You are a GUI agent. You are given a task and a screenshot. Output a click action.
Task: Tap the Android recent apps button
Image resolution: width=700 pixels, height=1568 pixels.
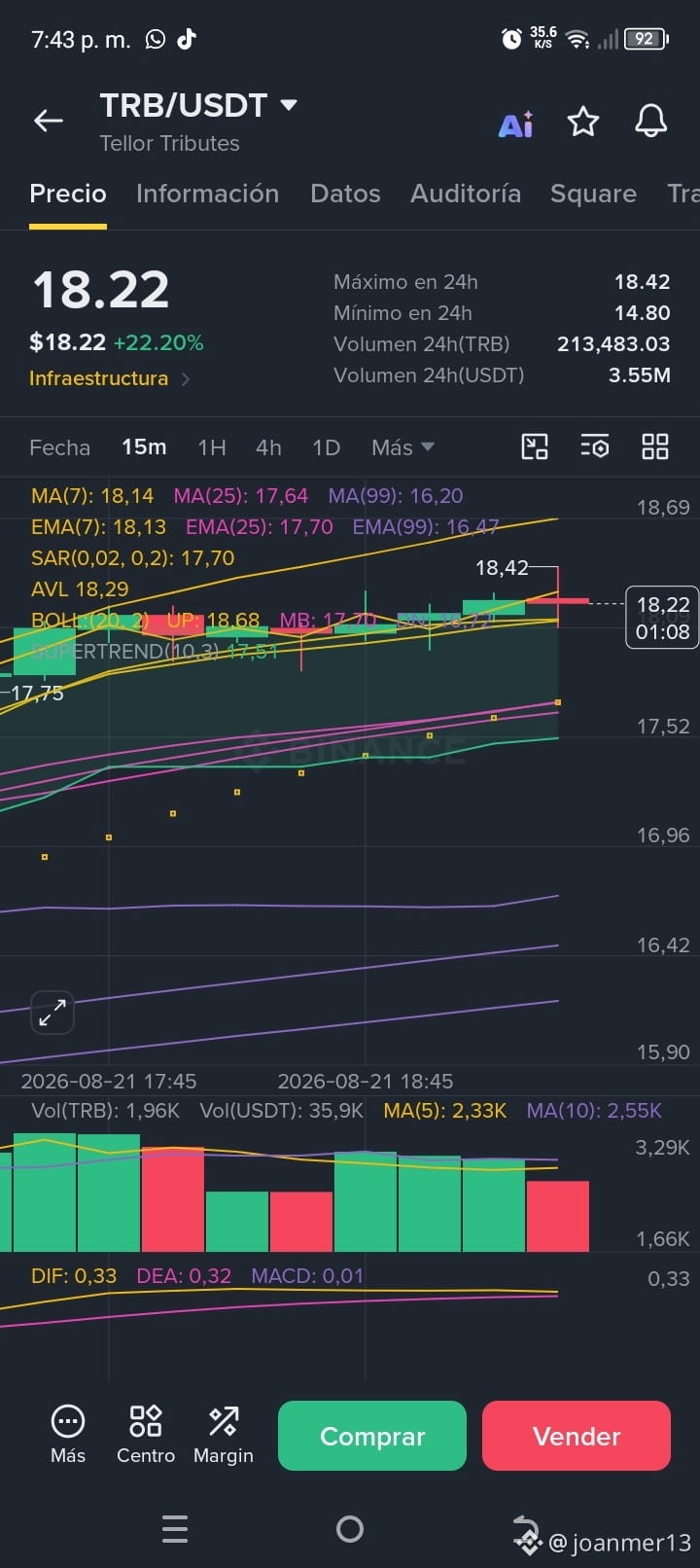(175, 1529)
